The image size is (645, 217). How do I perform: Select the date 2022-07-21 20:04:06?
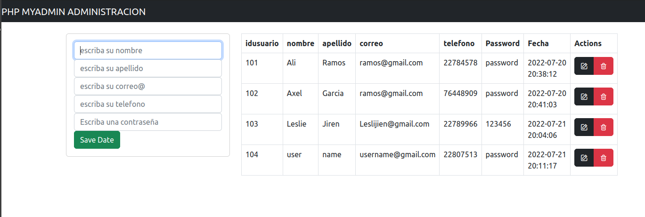pyautogui.click(x=547, y=129)
